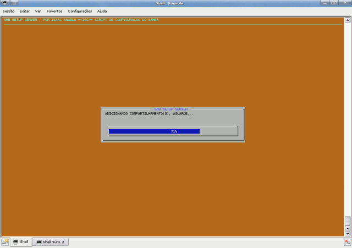Click the SMB SETUP SERVER header line
Image resolution: width=352 pixels, height=248 pixels.
click(x=81, y=20)
